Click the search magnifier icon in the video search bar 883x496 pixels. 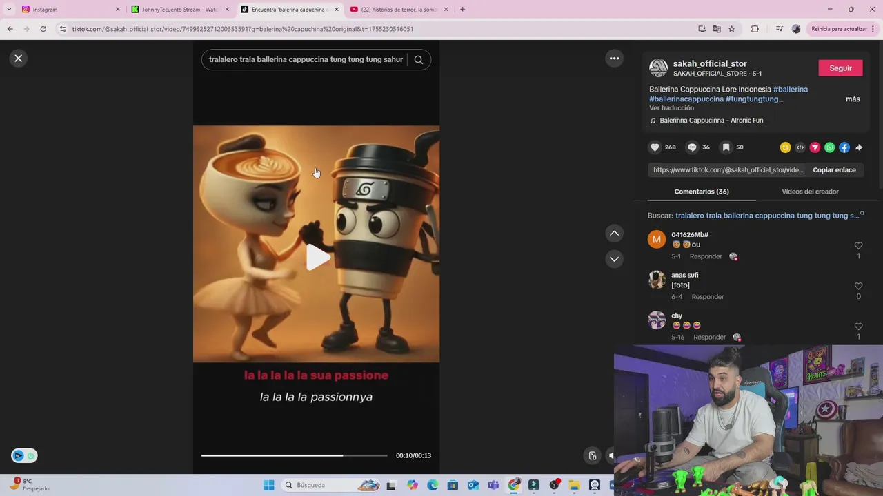[x=418, y=59]
